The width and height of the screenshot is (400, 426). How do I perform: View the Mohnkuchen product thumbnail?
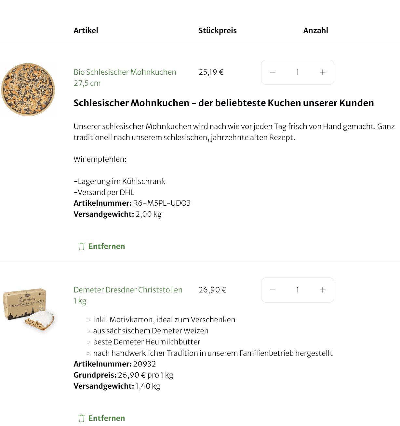pyautogui.click(x=28, y=90)
